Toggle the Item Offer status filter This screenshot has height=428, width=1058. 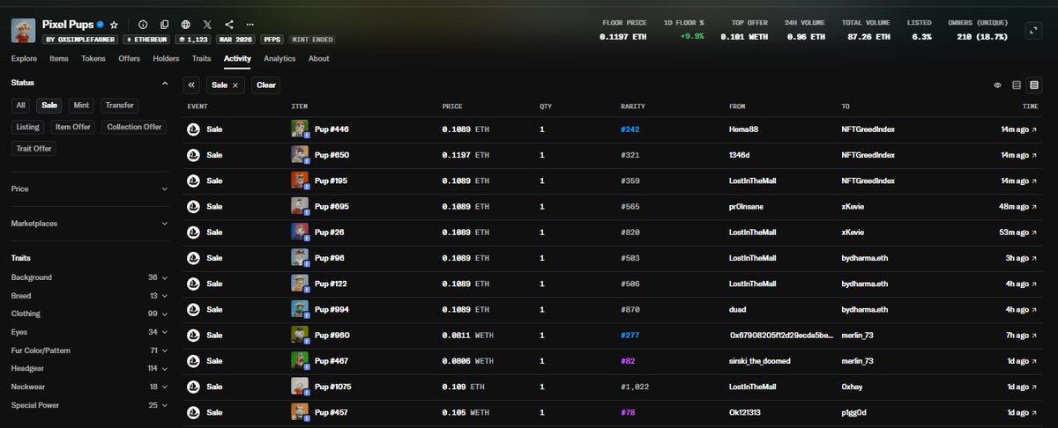[x=73, y=127]
